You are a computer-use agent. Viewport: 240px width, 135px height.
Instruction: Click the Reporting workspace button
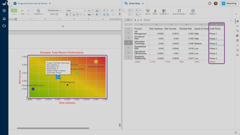[x=229, y=3]
